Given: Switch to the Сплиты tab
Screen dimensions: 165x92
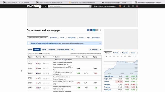Looking at the screenshot, I should [x=81, y=38].
